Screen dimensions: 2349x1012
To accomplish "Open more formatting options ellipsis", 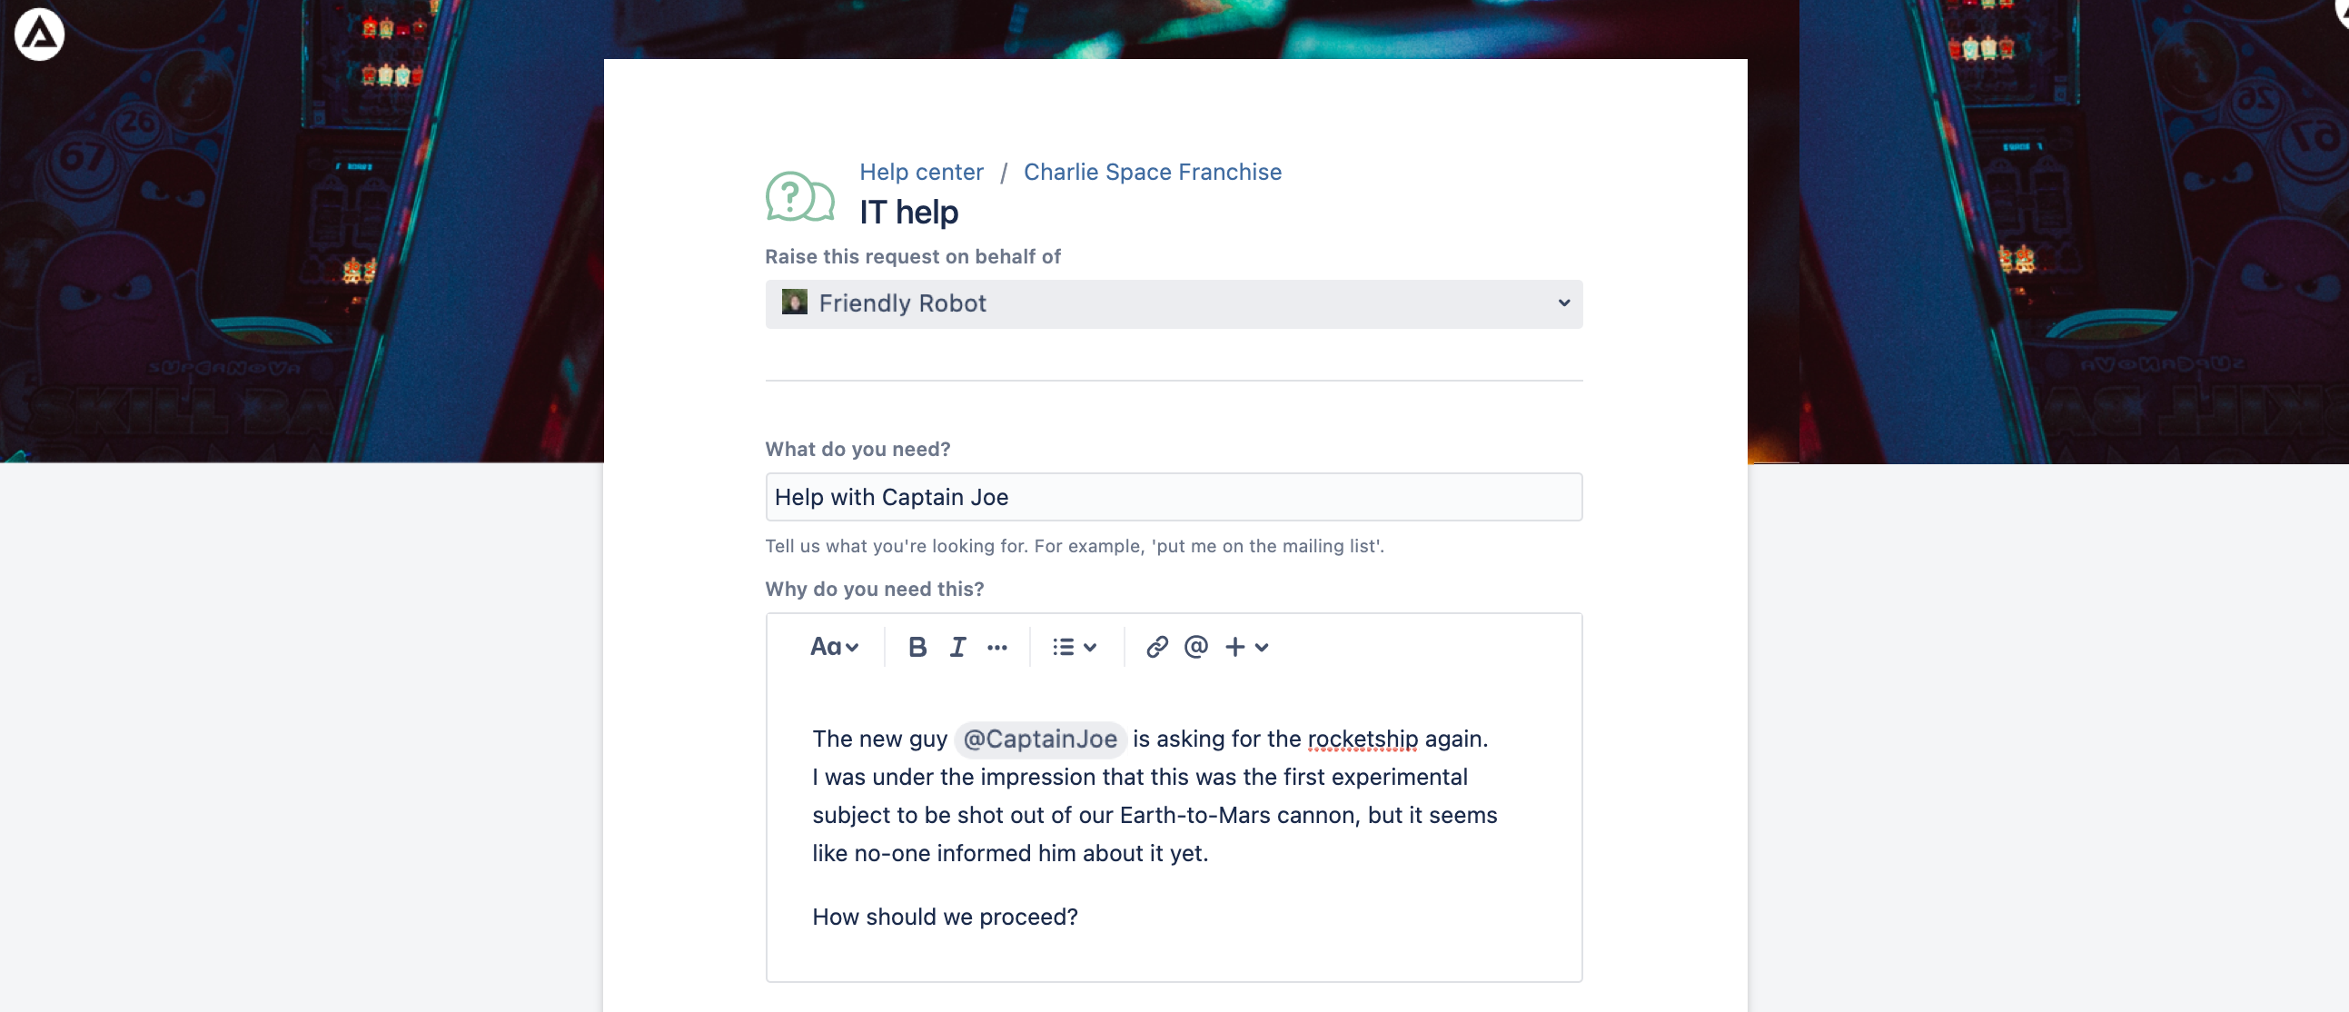I will click(996, 648).
